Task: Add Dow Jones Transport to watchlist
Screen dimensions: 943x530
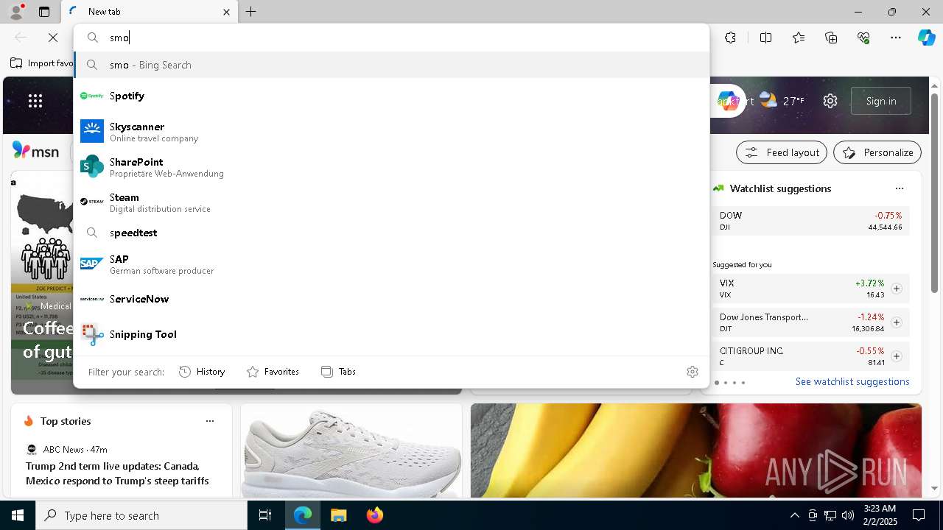Action: click(x=897, y=322)
